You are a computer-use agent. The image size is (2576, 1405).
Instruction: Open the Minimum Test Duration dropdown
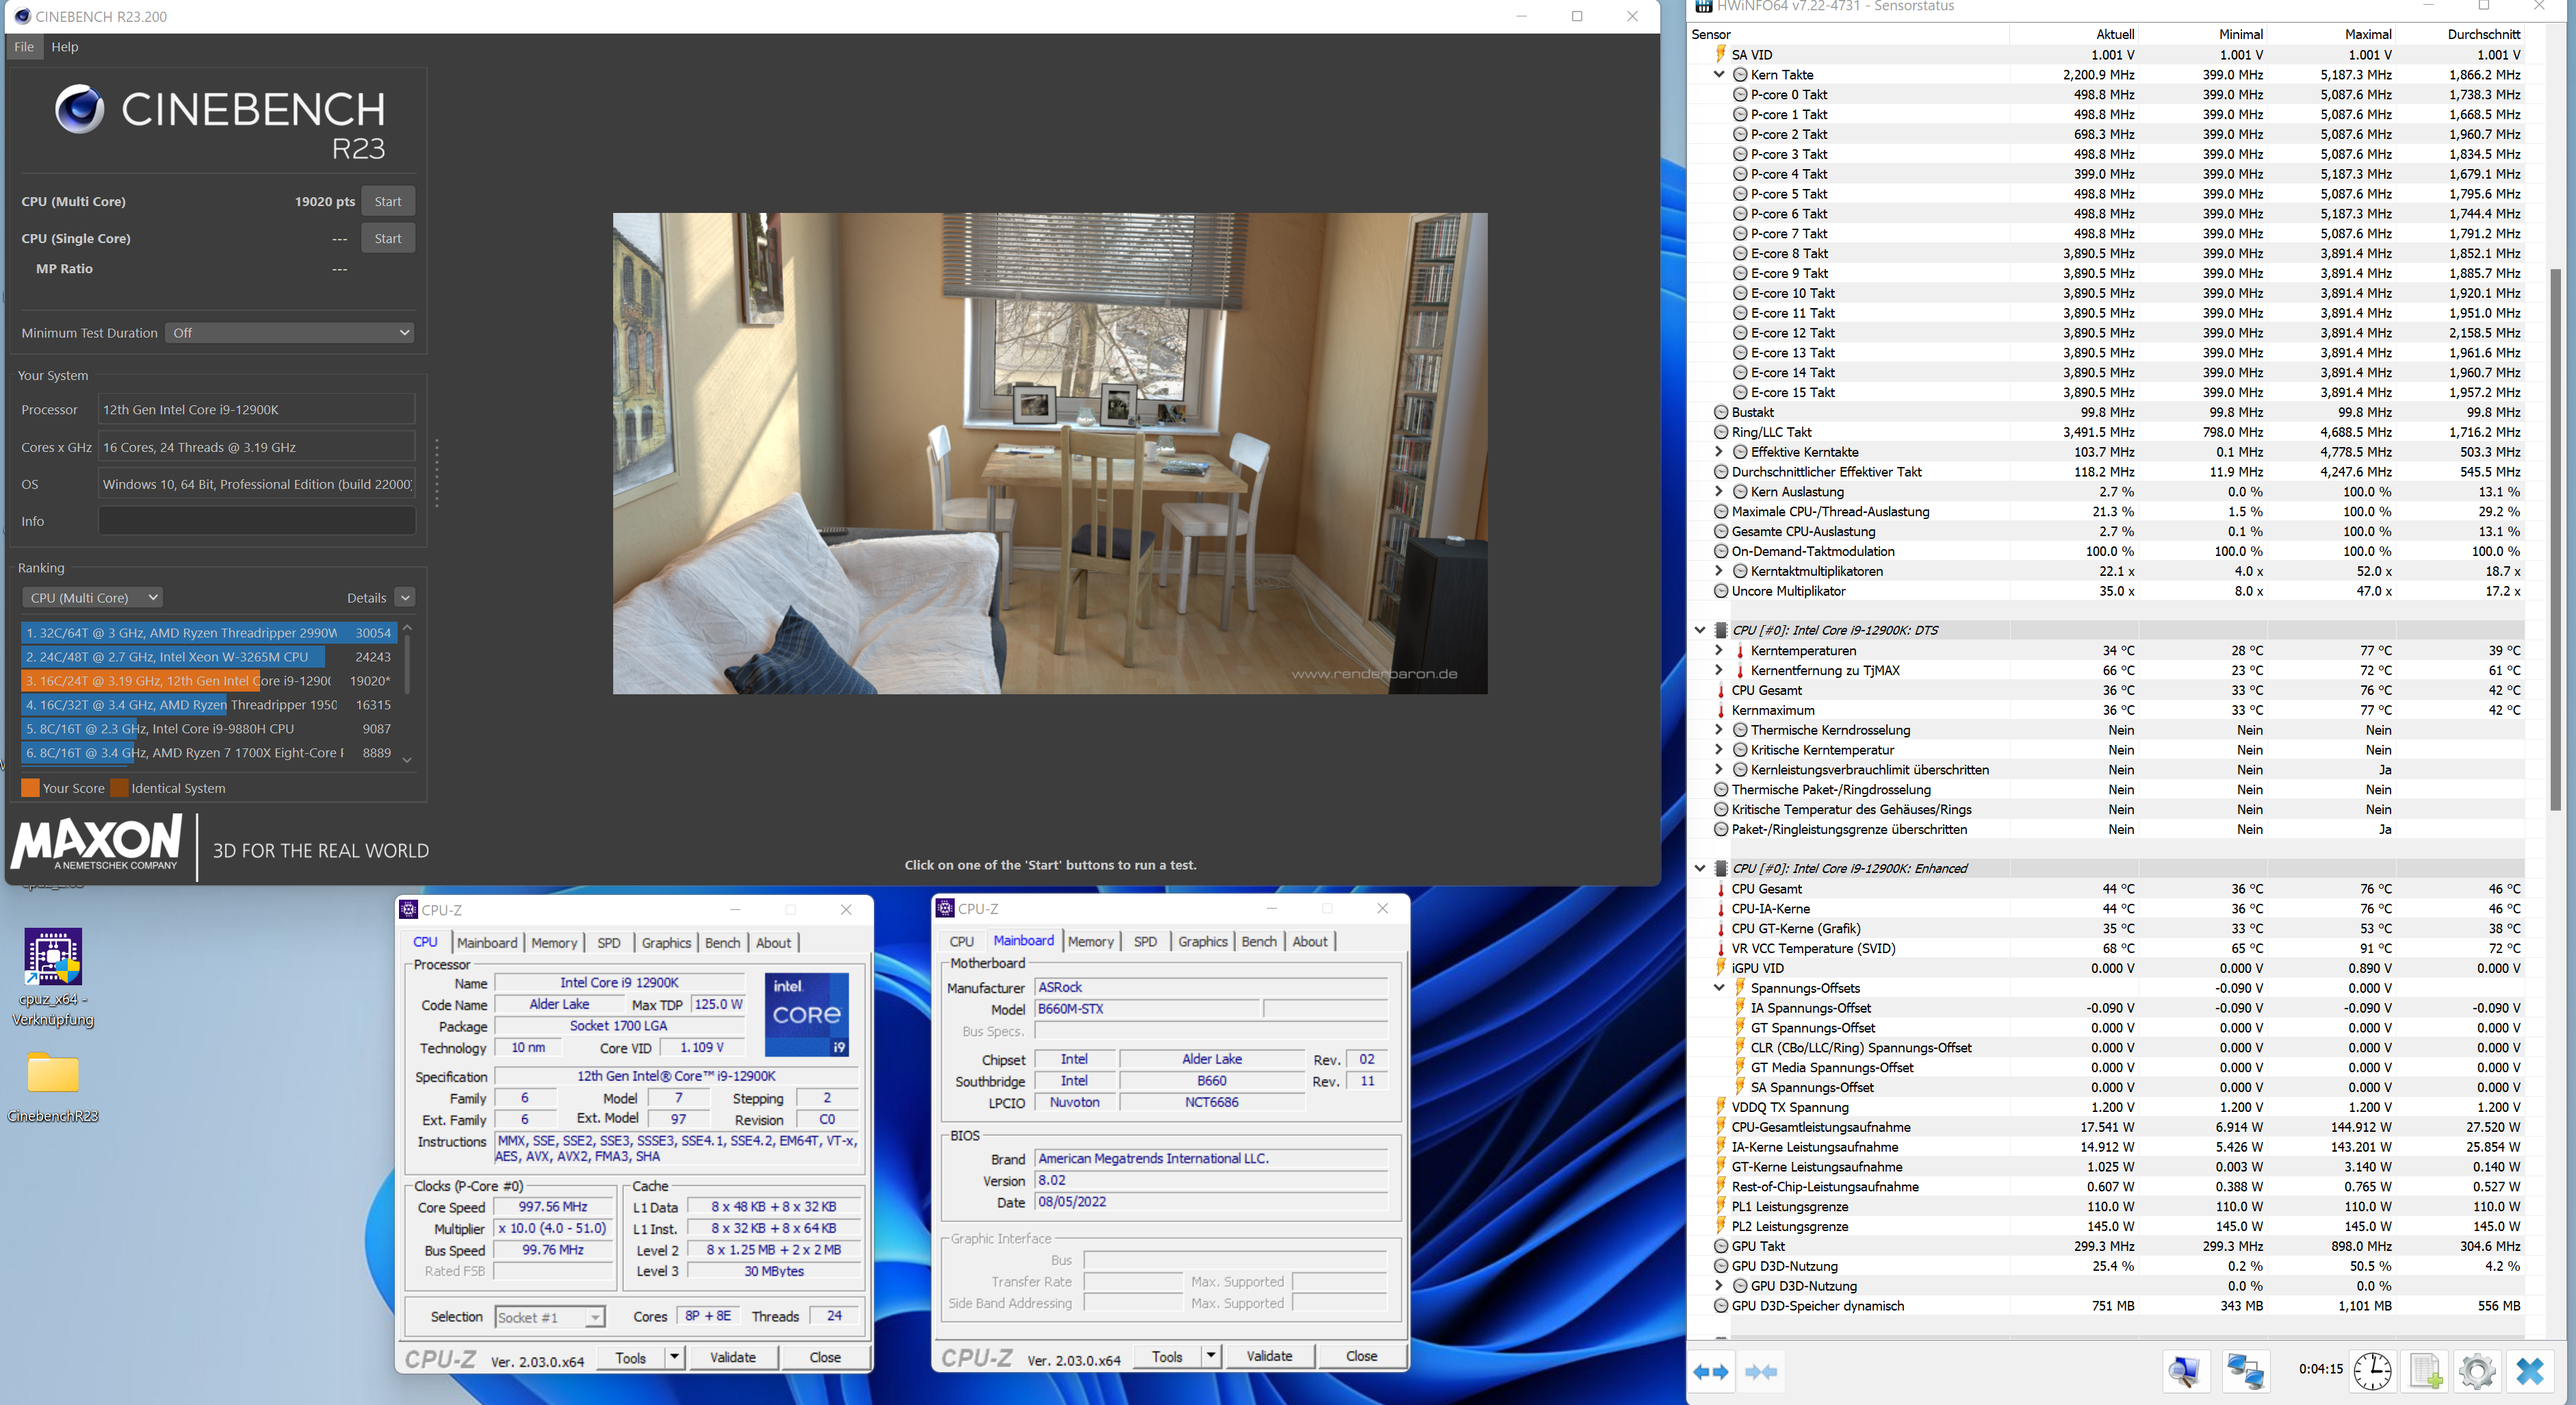(289, 332)
